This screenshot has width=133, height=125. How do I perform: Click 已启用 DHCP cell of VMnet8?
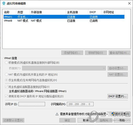click(x=94, y=21)
